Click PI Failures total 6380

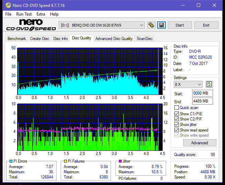(104, 177)
